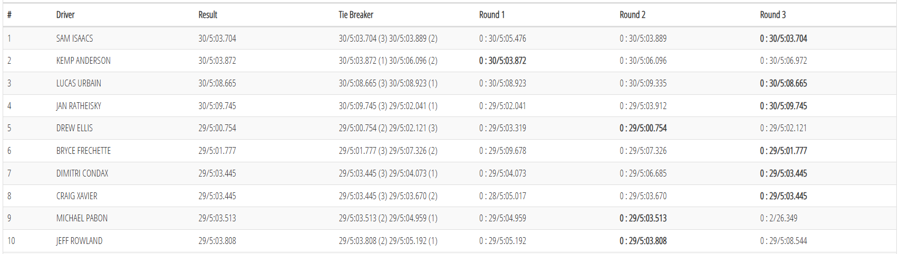900x254 pixels.
Task: Click driver JEFF ROWLAND
Action: tap(79, 241)
